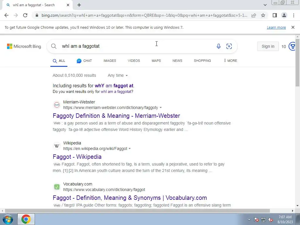
Task: Select the ALL results tab
Action: pos(59,61)
